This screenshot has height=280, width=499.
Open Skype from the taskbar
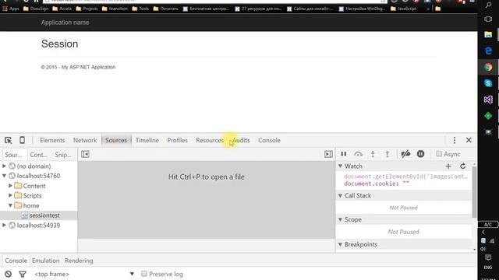click(488, 83)
